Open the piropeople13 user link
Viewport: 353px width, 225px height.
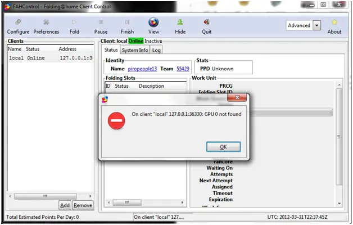(x=142, y=69)
